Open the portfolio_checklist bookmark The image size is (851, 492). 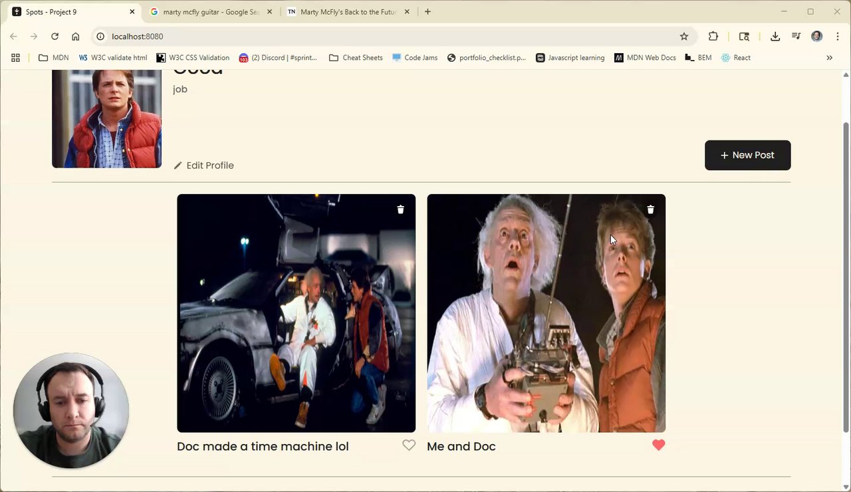[x=487, y=58]
